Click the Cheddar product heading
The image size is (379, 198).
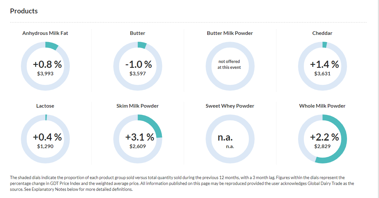tap(322, 33)
